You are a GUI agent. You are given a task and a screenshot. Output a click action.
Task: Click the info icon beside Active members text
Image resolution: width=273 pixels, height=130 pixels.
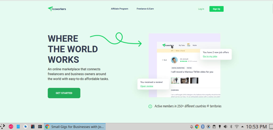(150, 106)
